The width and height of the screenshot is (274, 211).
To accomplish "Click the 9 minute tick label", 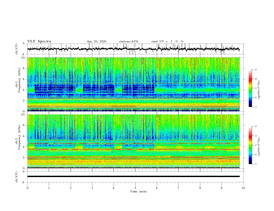I will click(221, 188).
